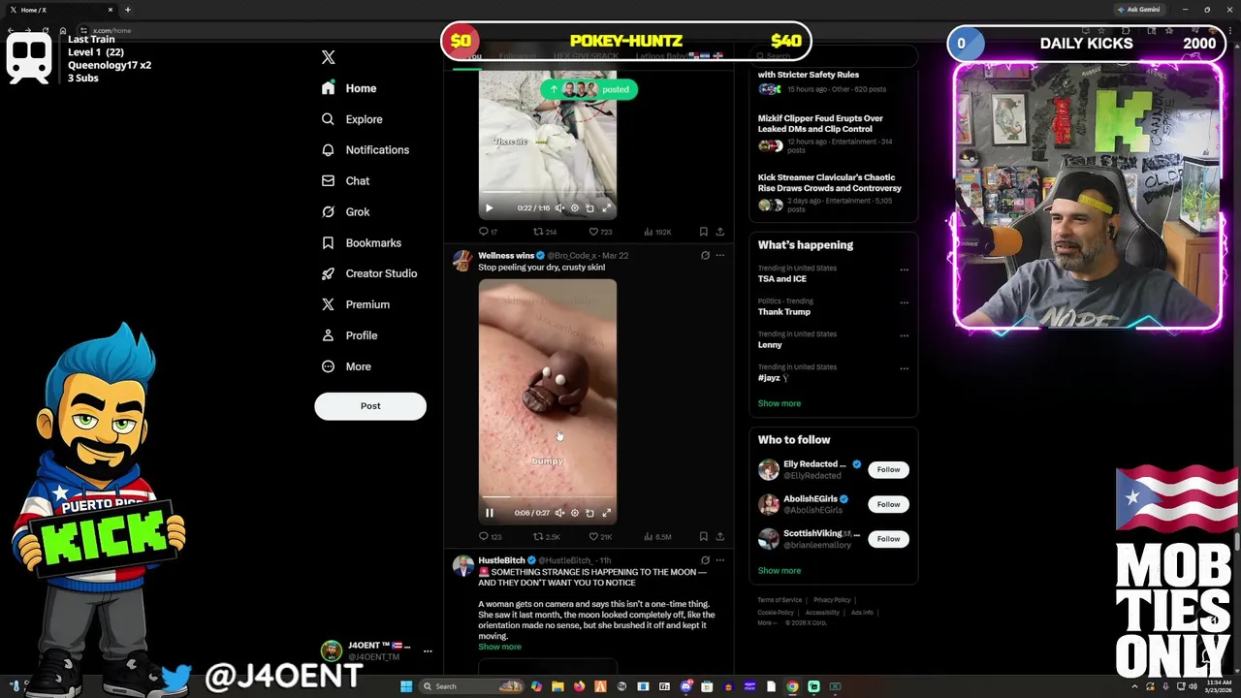Enter fullscreen on Wellness wins video
Viewport: 1241px width, 698px height.
(x=606, y=513)
